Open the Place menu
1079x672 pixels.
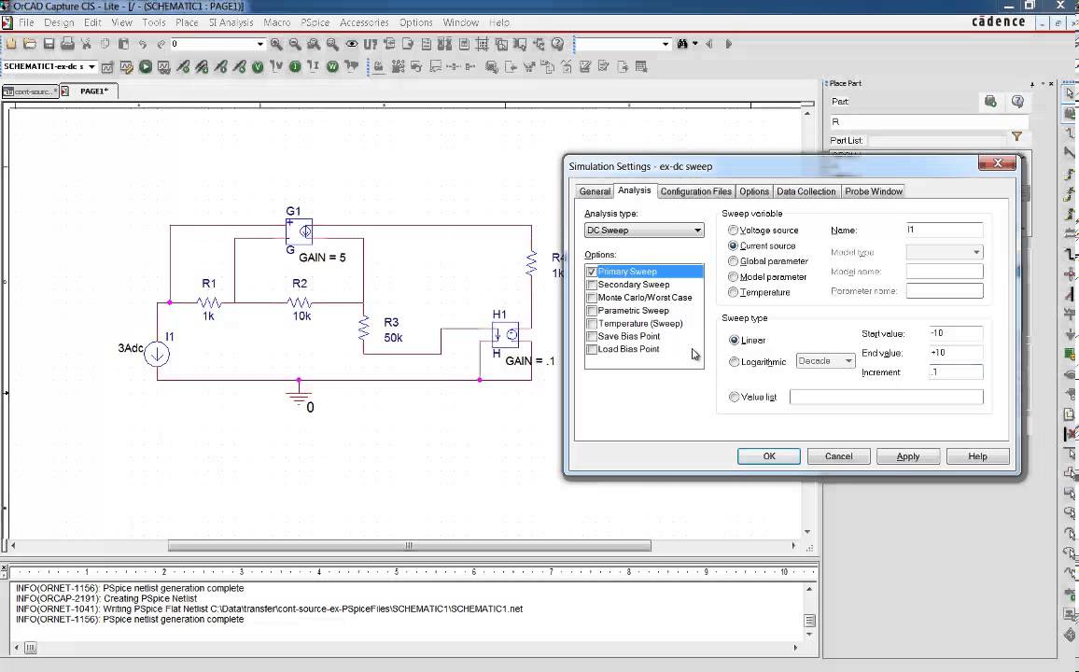click(x=187, y=22)
